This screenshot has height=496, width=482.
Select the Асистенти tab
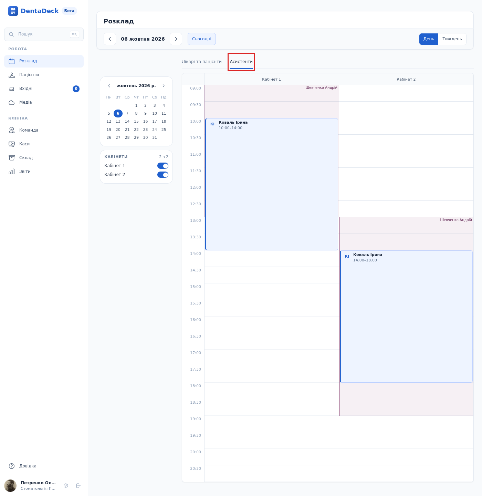(241, 62)
